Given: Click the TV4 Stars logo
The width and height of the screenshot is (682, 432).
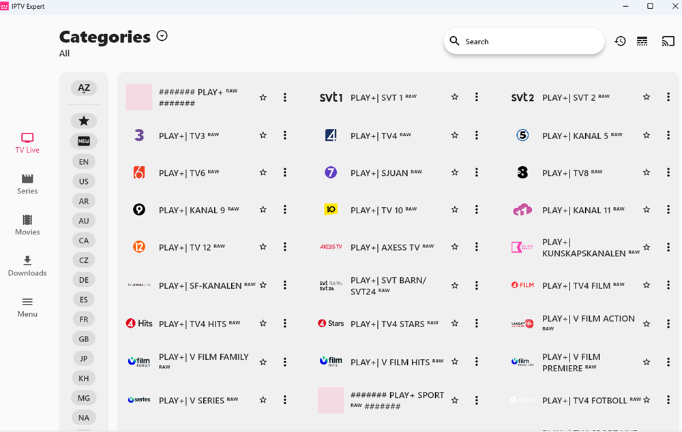Looking at the screenshot, I should [x=331, y=324].
